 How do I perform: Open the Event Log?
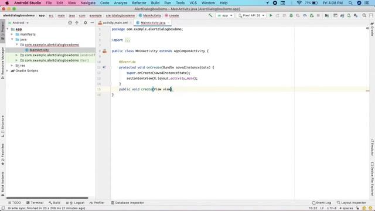(x=322, y=203)
